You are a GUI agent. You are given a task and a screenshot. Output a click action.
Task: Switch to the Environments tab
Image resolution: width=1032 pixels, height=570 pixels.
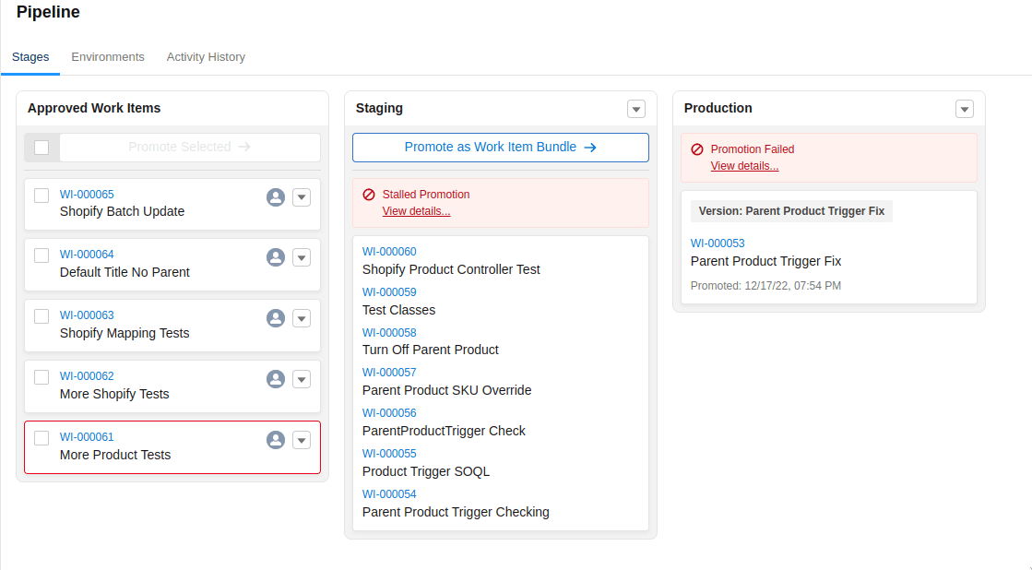[x=108, y=56]
